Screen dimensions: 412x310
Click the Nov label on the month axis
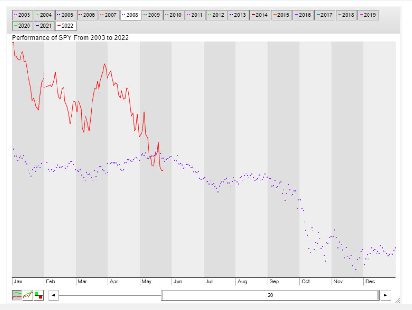(338, 281)
